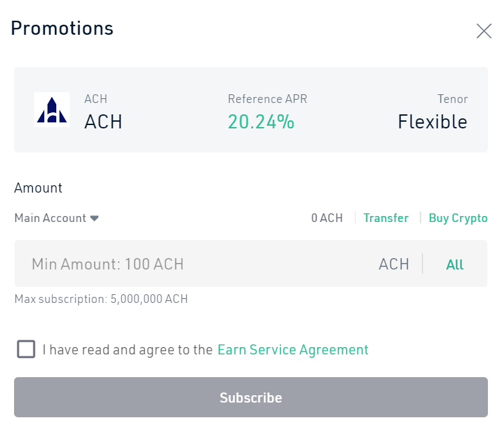Screen dimensions: 504x436
Task: Select All to fill maximum amount
Action: (x=455, y=265)
